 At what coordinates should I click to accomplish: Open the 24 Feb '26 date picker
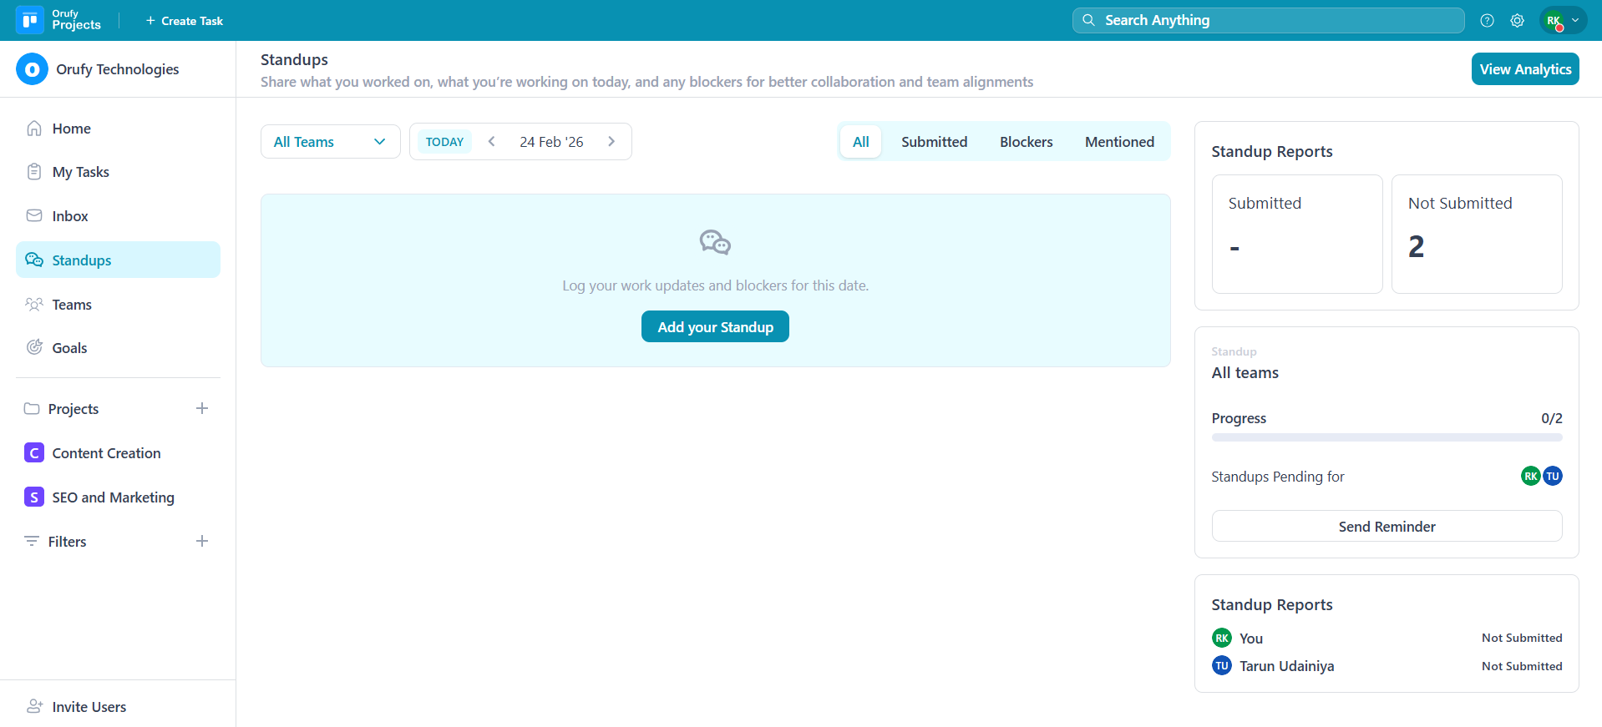551,142
